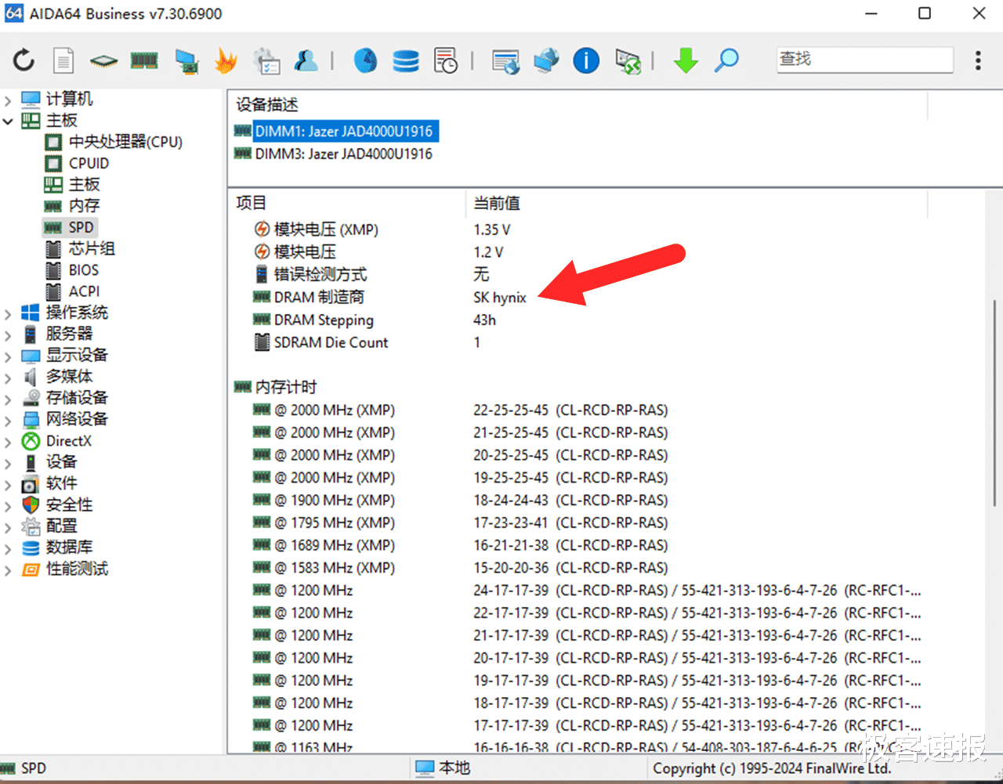This screenshot has height=784, width=1003.
Task: Expand the 存储设备 node arrow
Action: [9, 399]
